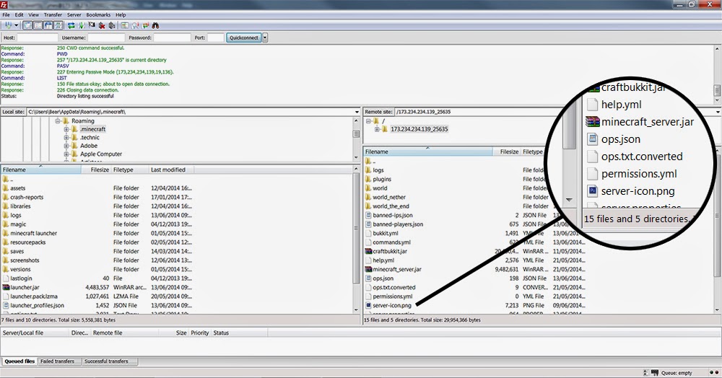Toggle display of local directory tree
Image resolution: width=722 pixels, height=378 pixels.
(38, 26)
